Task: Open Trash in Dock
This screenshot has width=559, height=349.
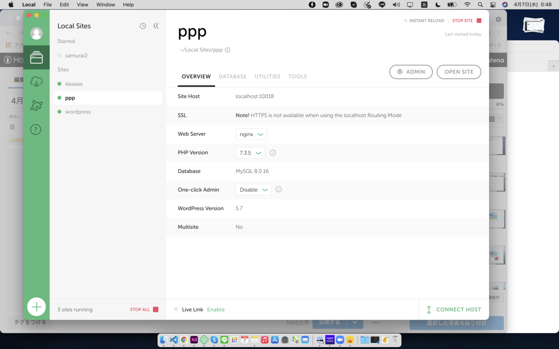Action: click(395, 340)
